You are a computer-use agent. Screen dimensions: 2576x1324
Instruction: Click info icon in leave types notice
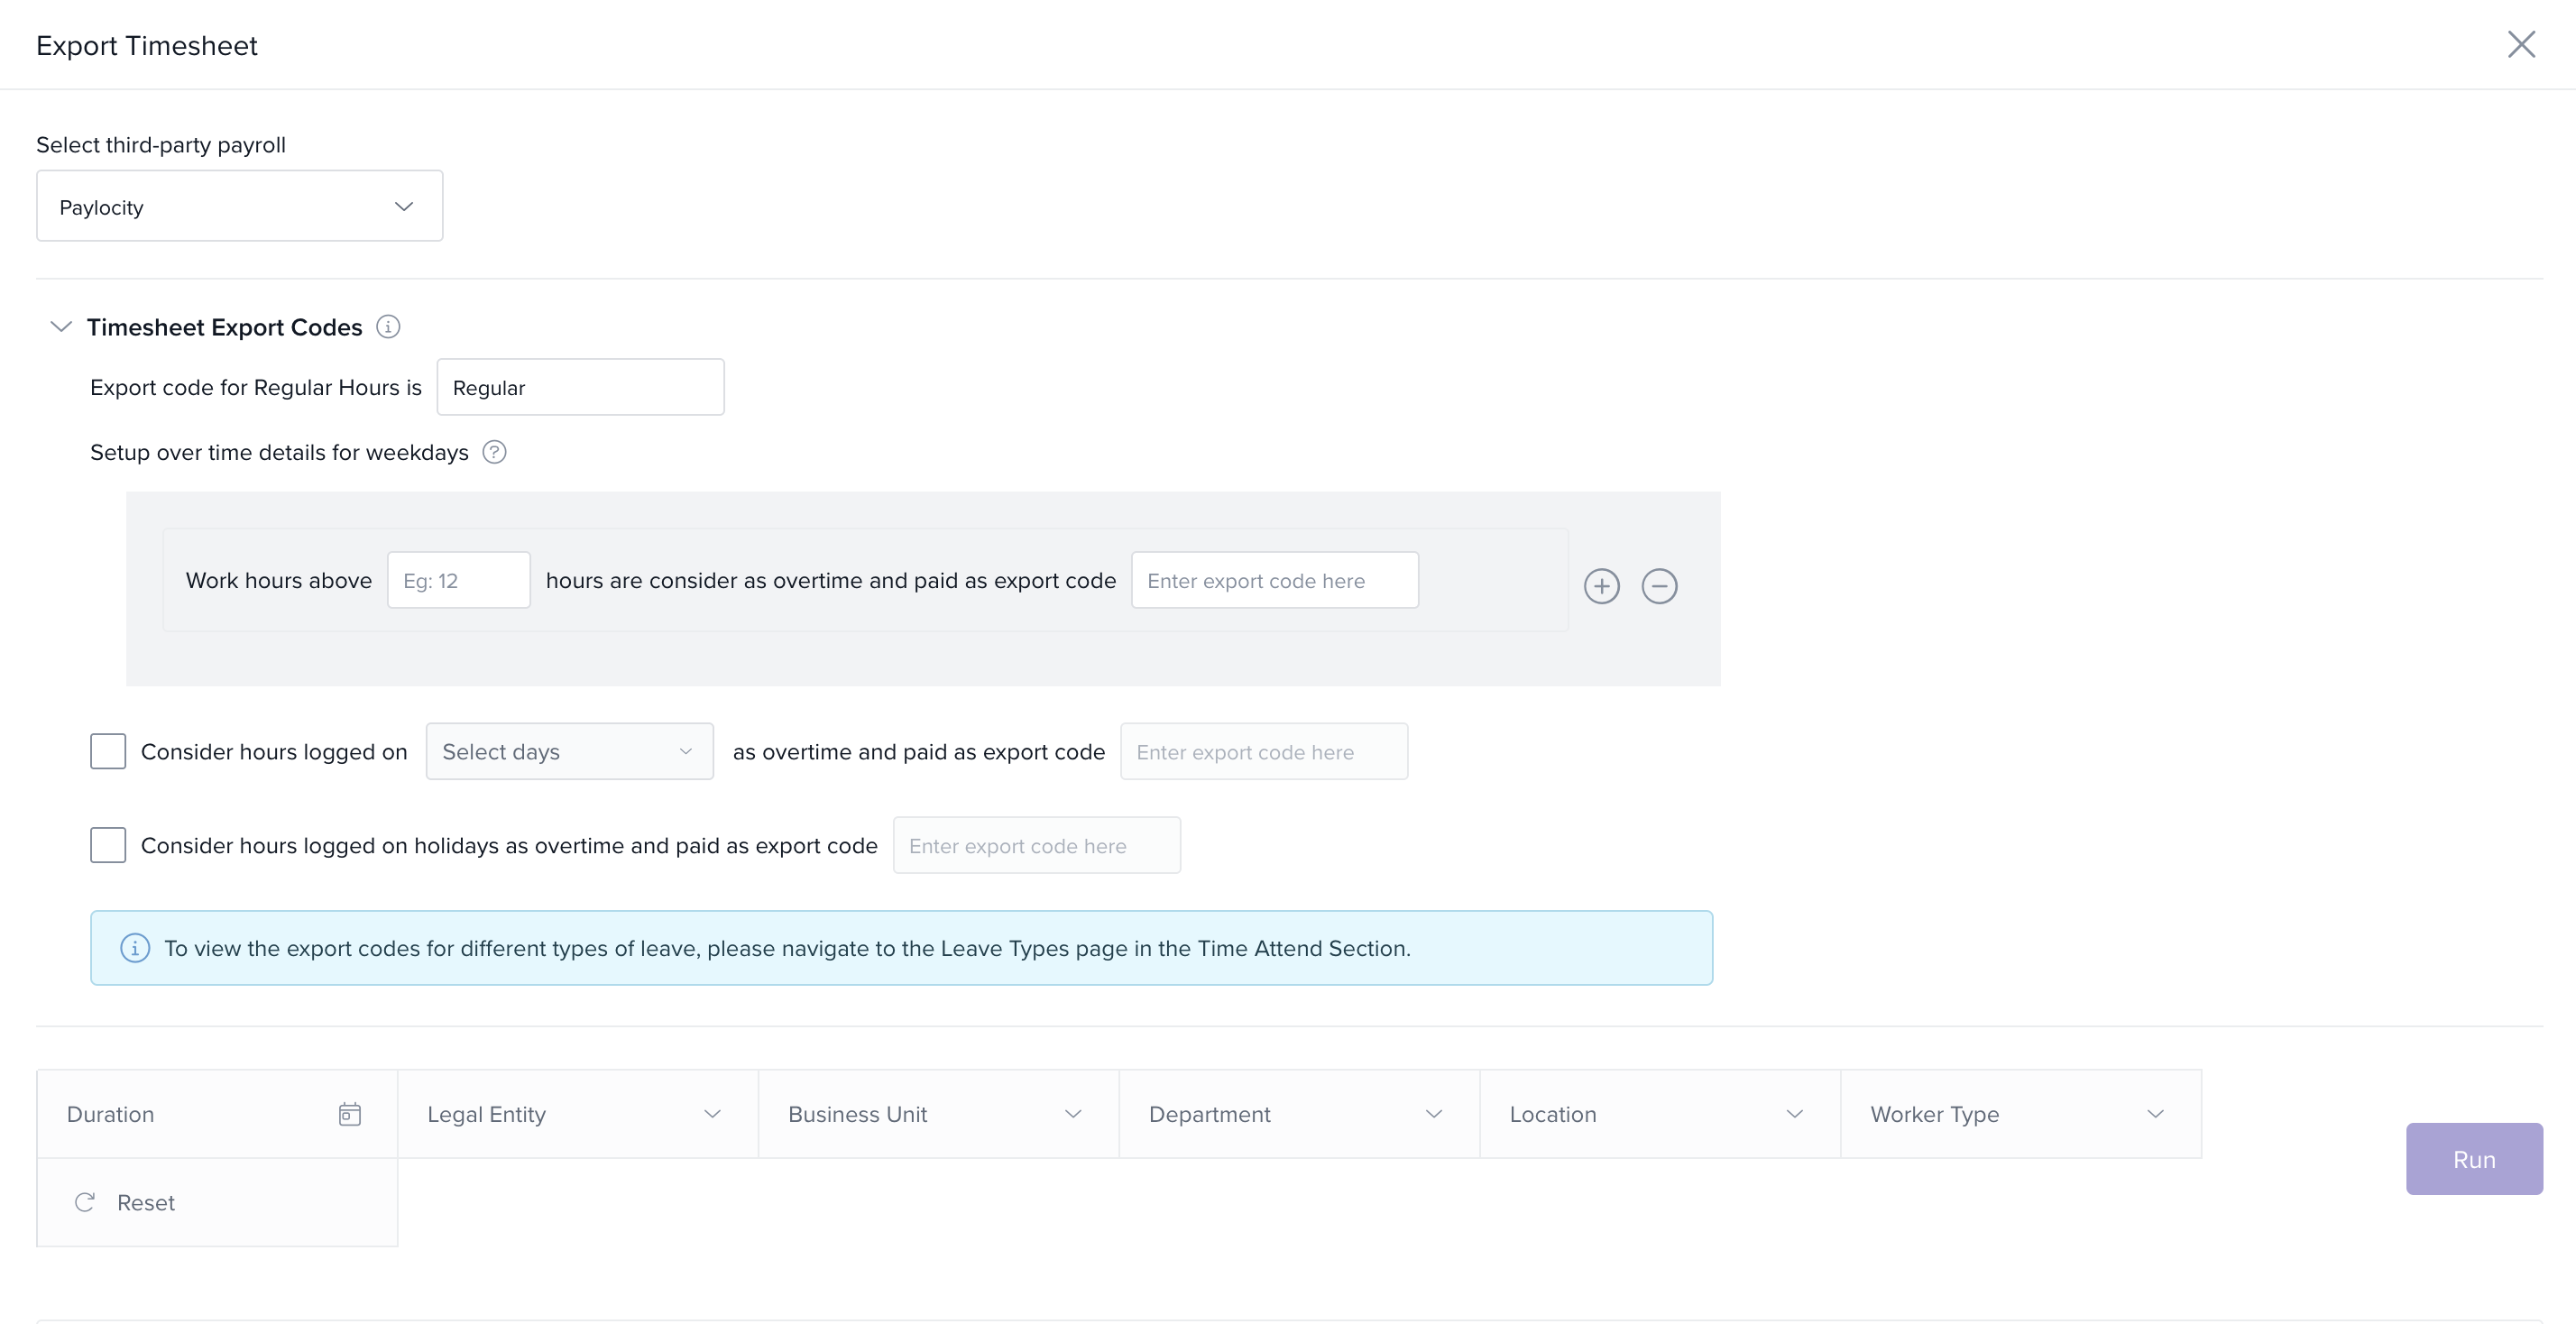(x=135, y=948)
